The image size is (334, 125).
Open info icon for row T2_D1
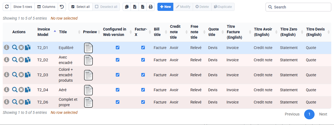pyautogui.click(x=7, y=47)
